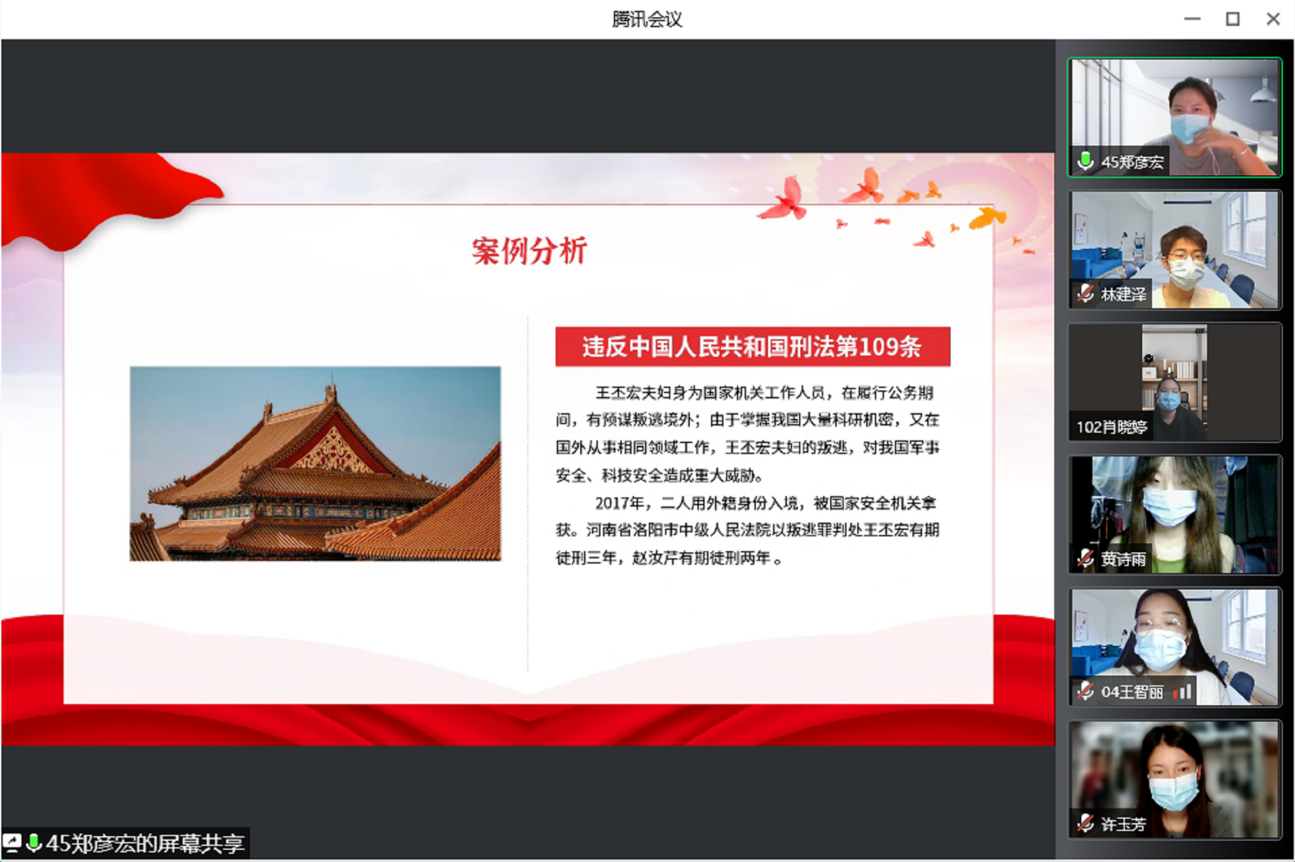Click the muted microphone icon beside 黄诗雨
The width and height of the screenshot is (1295, 862).
[x=1085, y=558]
